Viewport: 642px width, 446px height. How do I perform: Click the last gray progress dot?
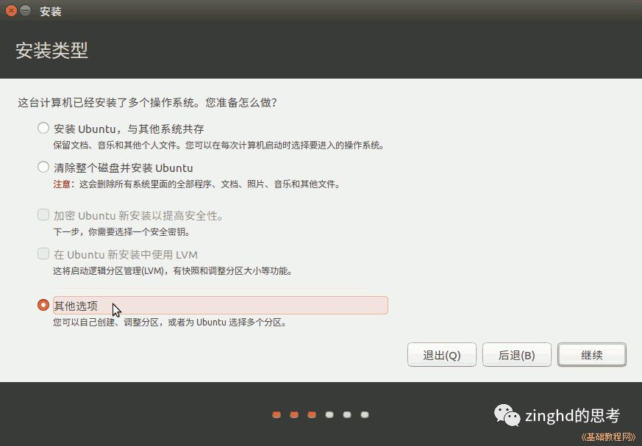(x=365, y=415)
